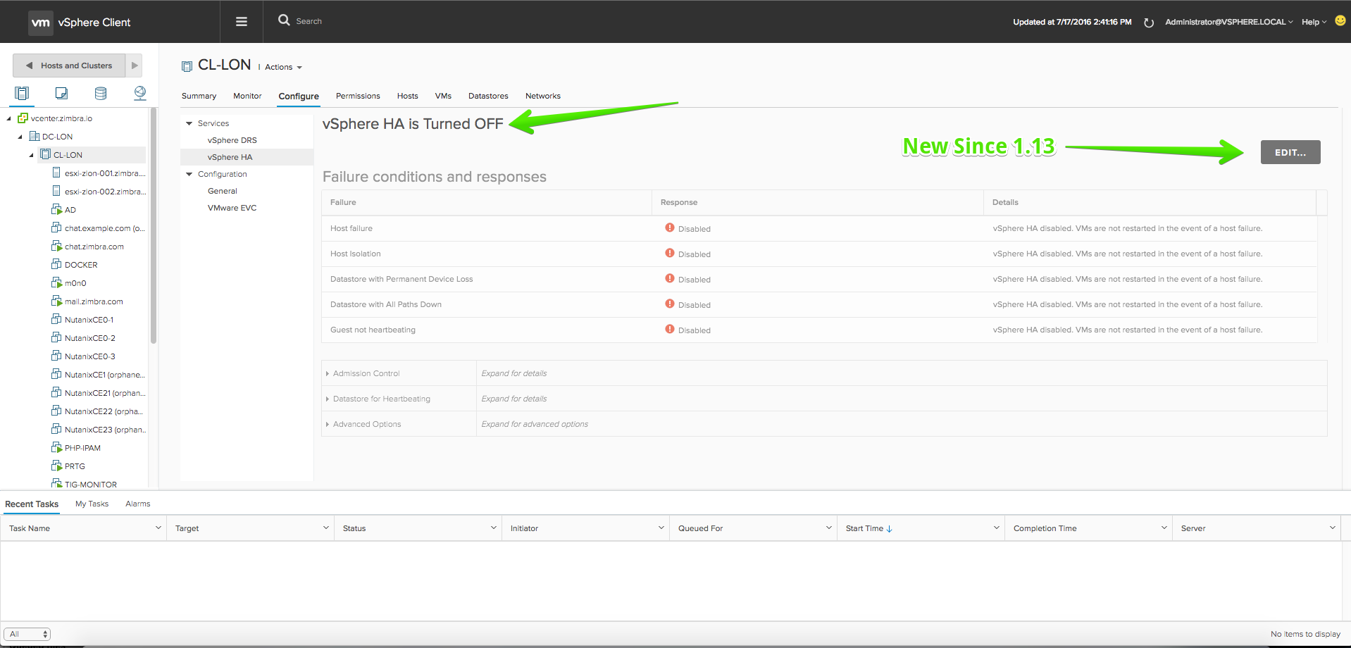
Task: Click the Host Isolation disabled status icon
Action: (x=670, y=253)
